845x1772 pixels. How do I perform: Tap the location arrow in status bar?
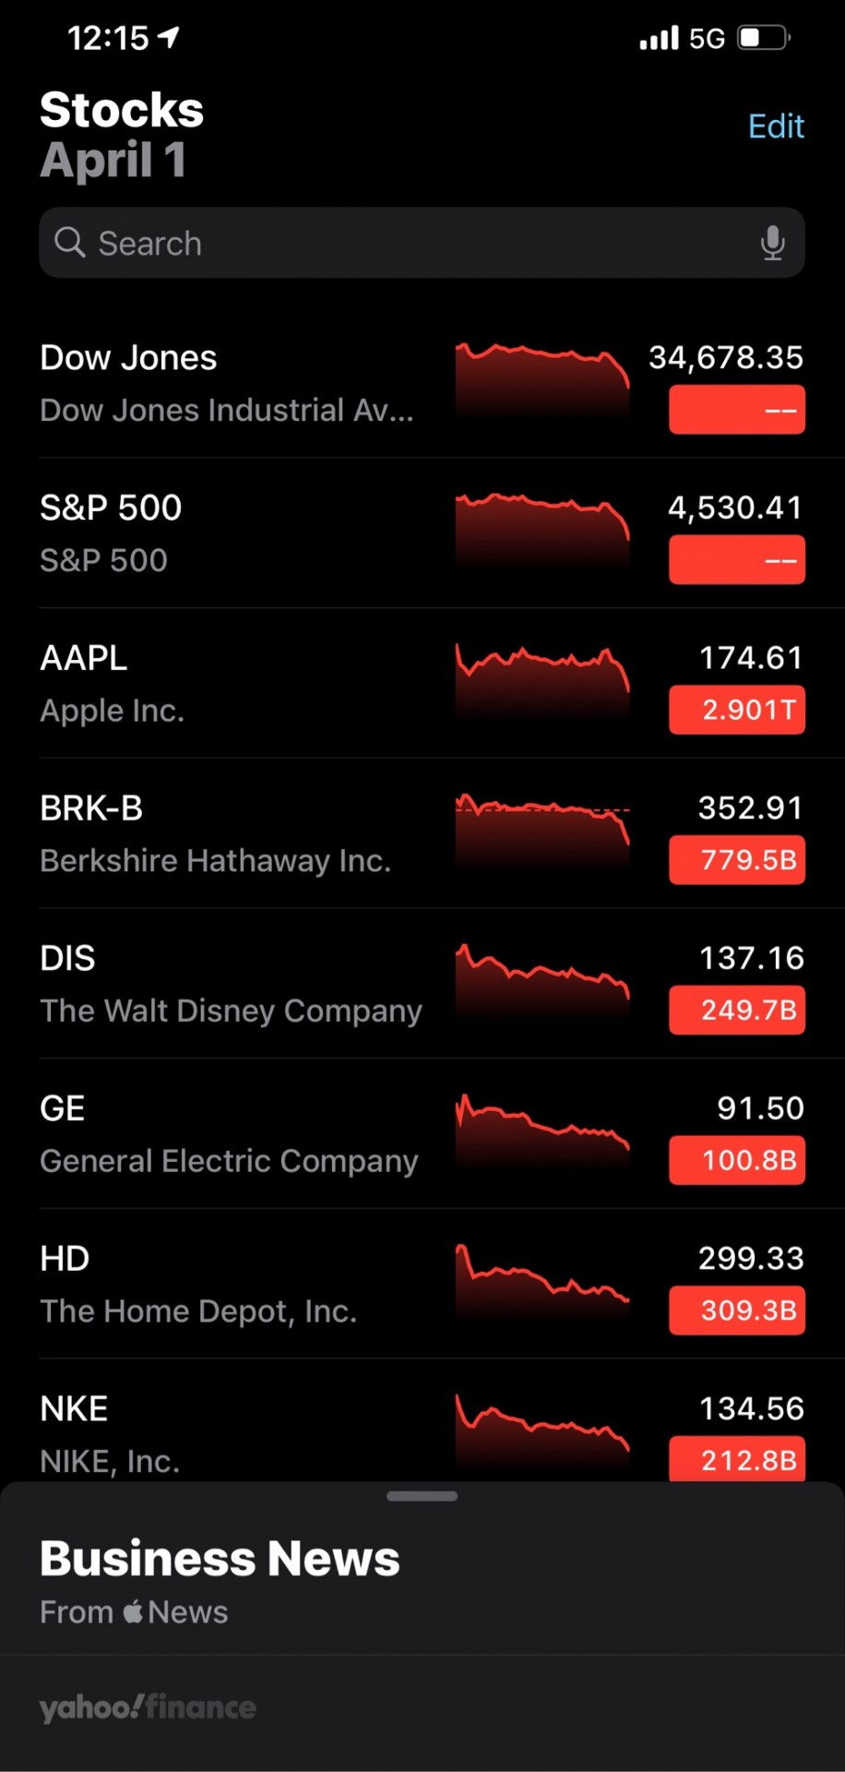click(169, 37)
